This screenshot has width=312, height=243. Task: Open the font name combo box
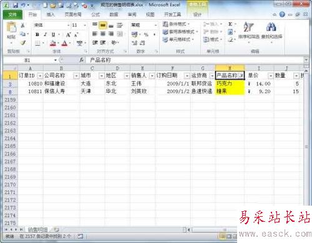(x=51, y=25)
